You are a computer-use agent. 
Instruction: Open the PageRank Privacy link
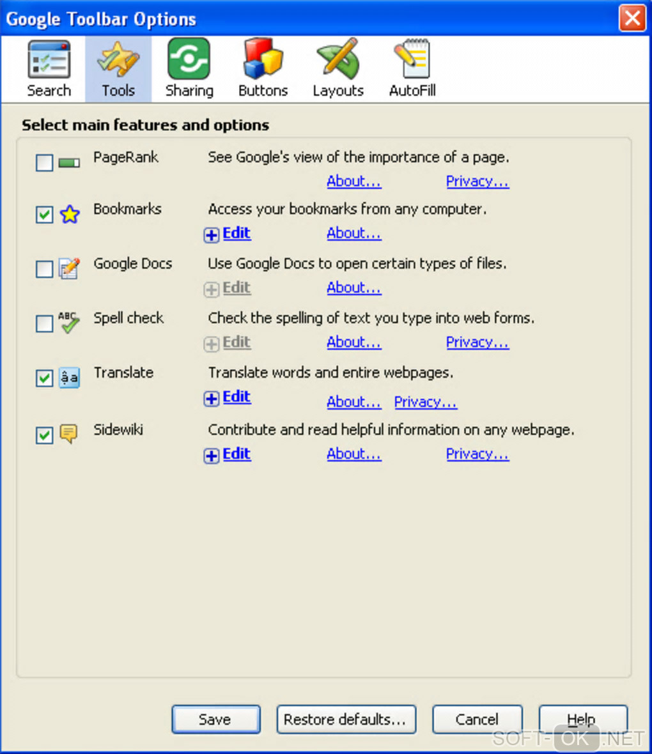coord(477,181)
